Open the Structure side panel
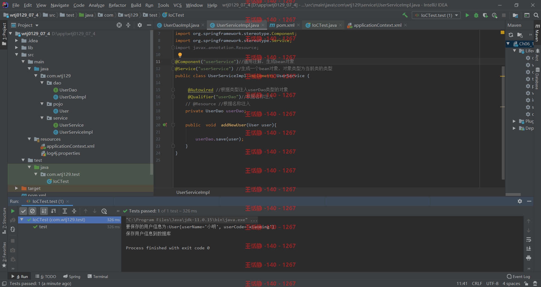Screen dimensions: 541x287 (x=4, y=221)
